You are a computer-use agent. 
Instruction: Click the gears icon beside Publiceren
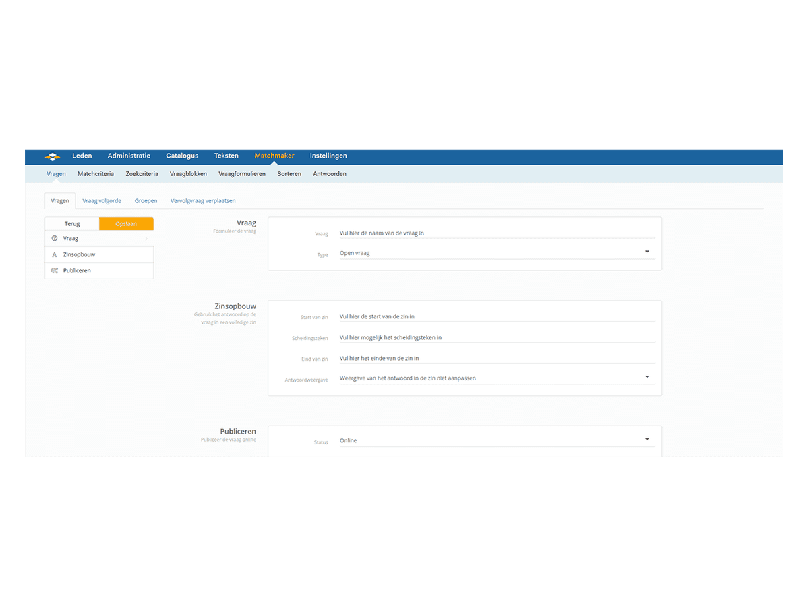(x=55, y=270)
